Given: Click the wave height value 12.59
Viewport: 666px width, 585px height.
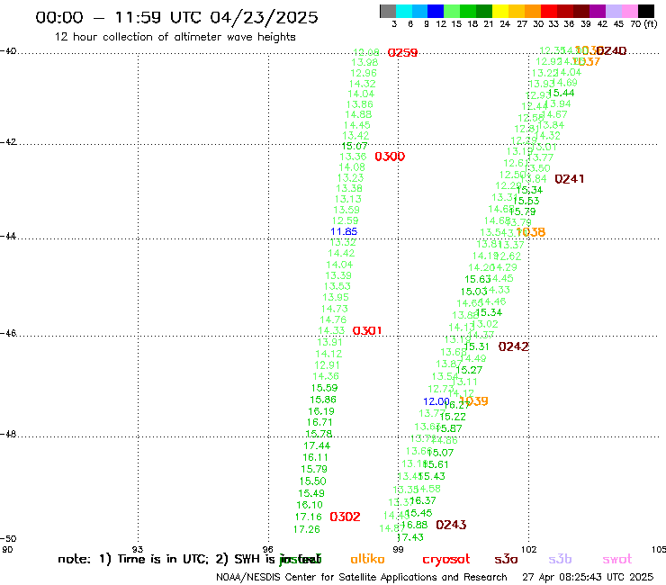Looking at the screenshot, I should tap(346, 220).
